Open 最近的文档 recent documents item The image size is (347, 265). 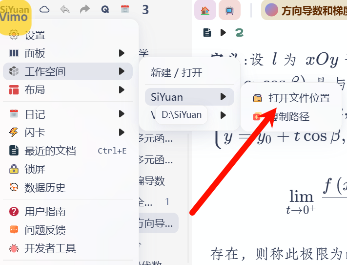(68, 151)
